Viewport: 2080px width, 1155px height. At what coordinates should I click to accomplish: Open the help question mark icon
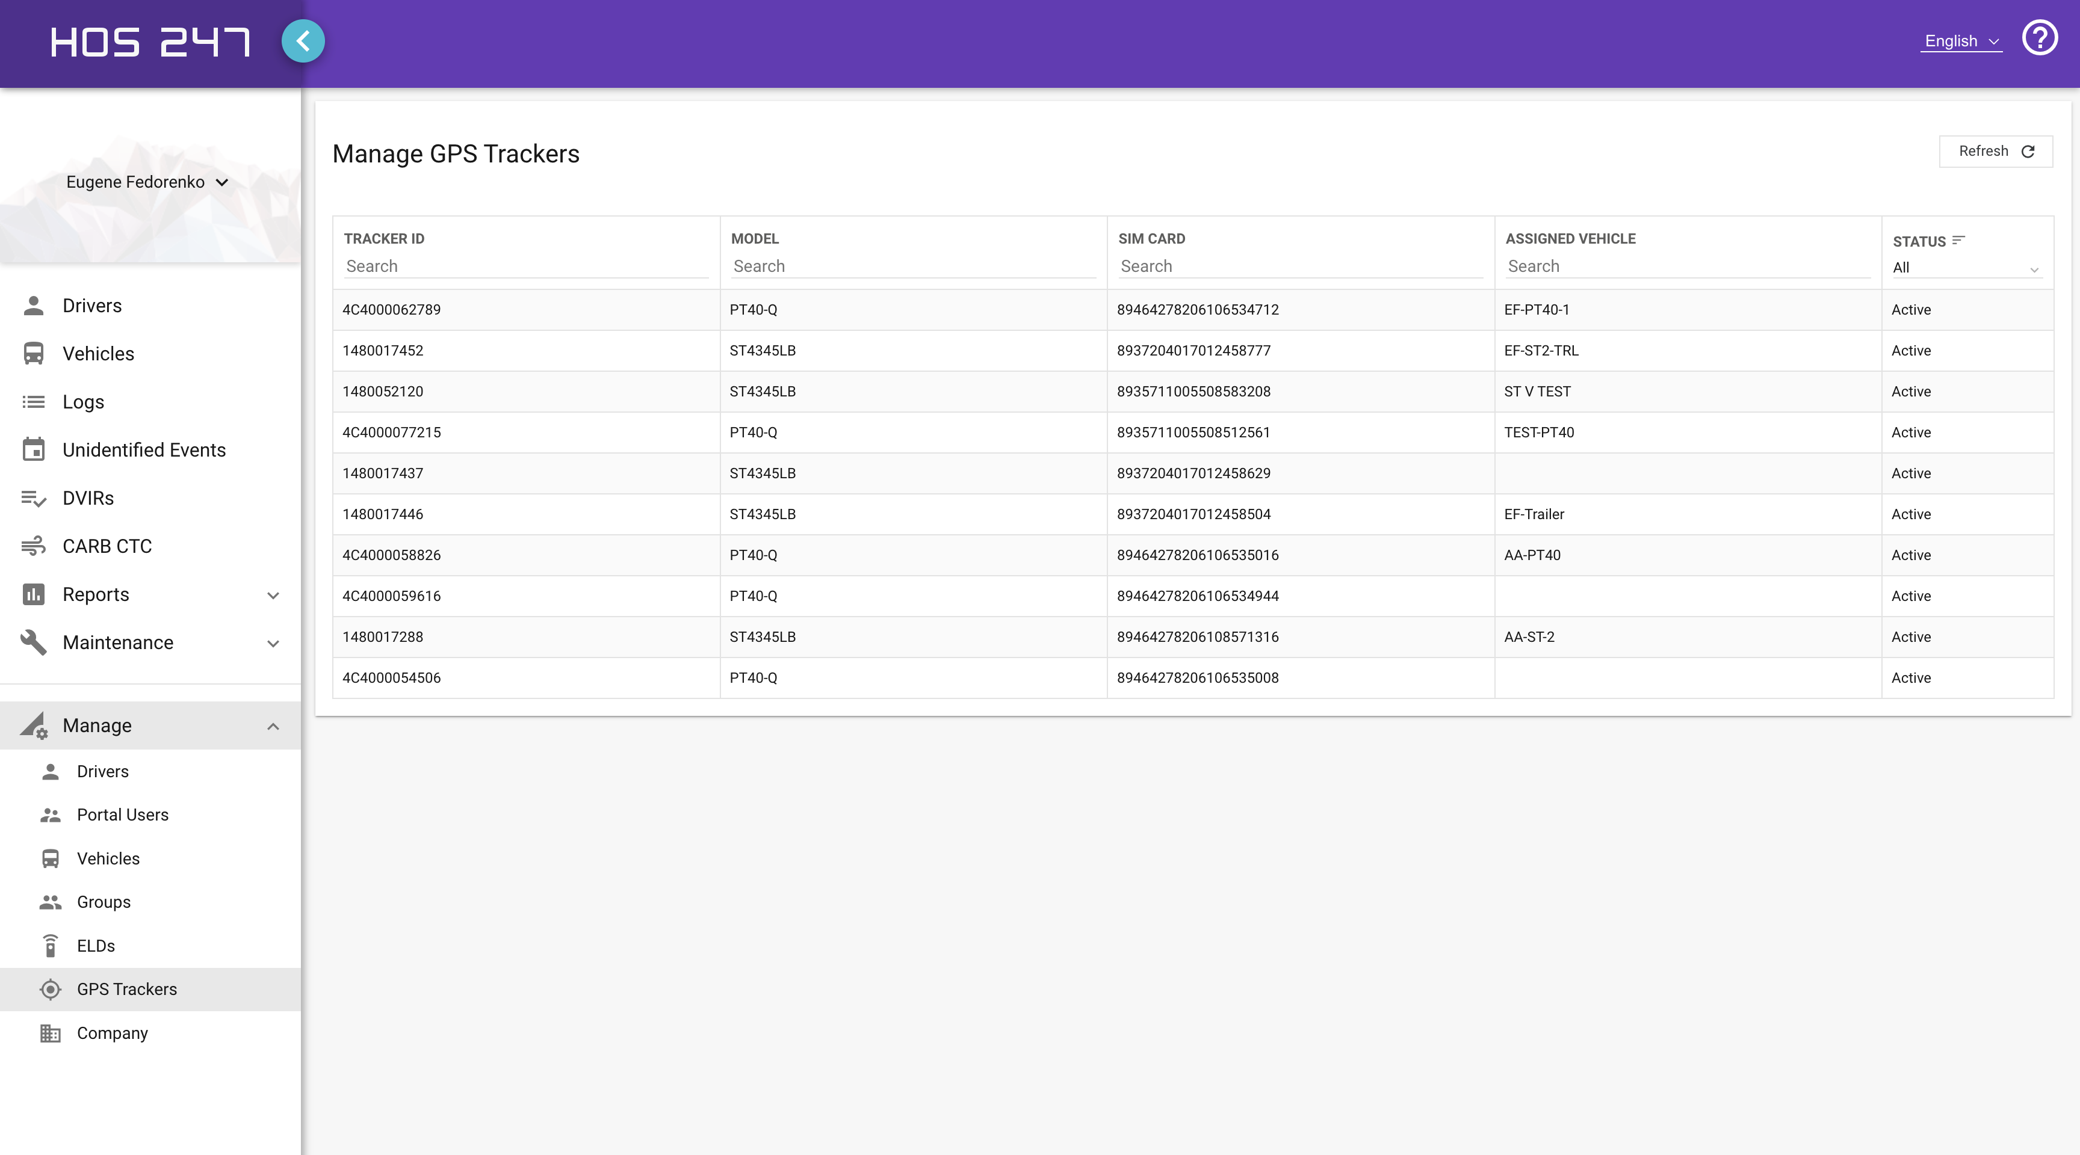[2040, 38]
